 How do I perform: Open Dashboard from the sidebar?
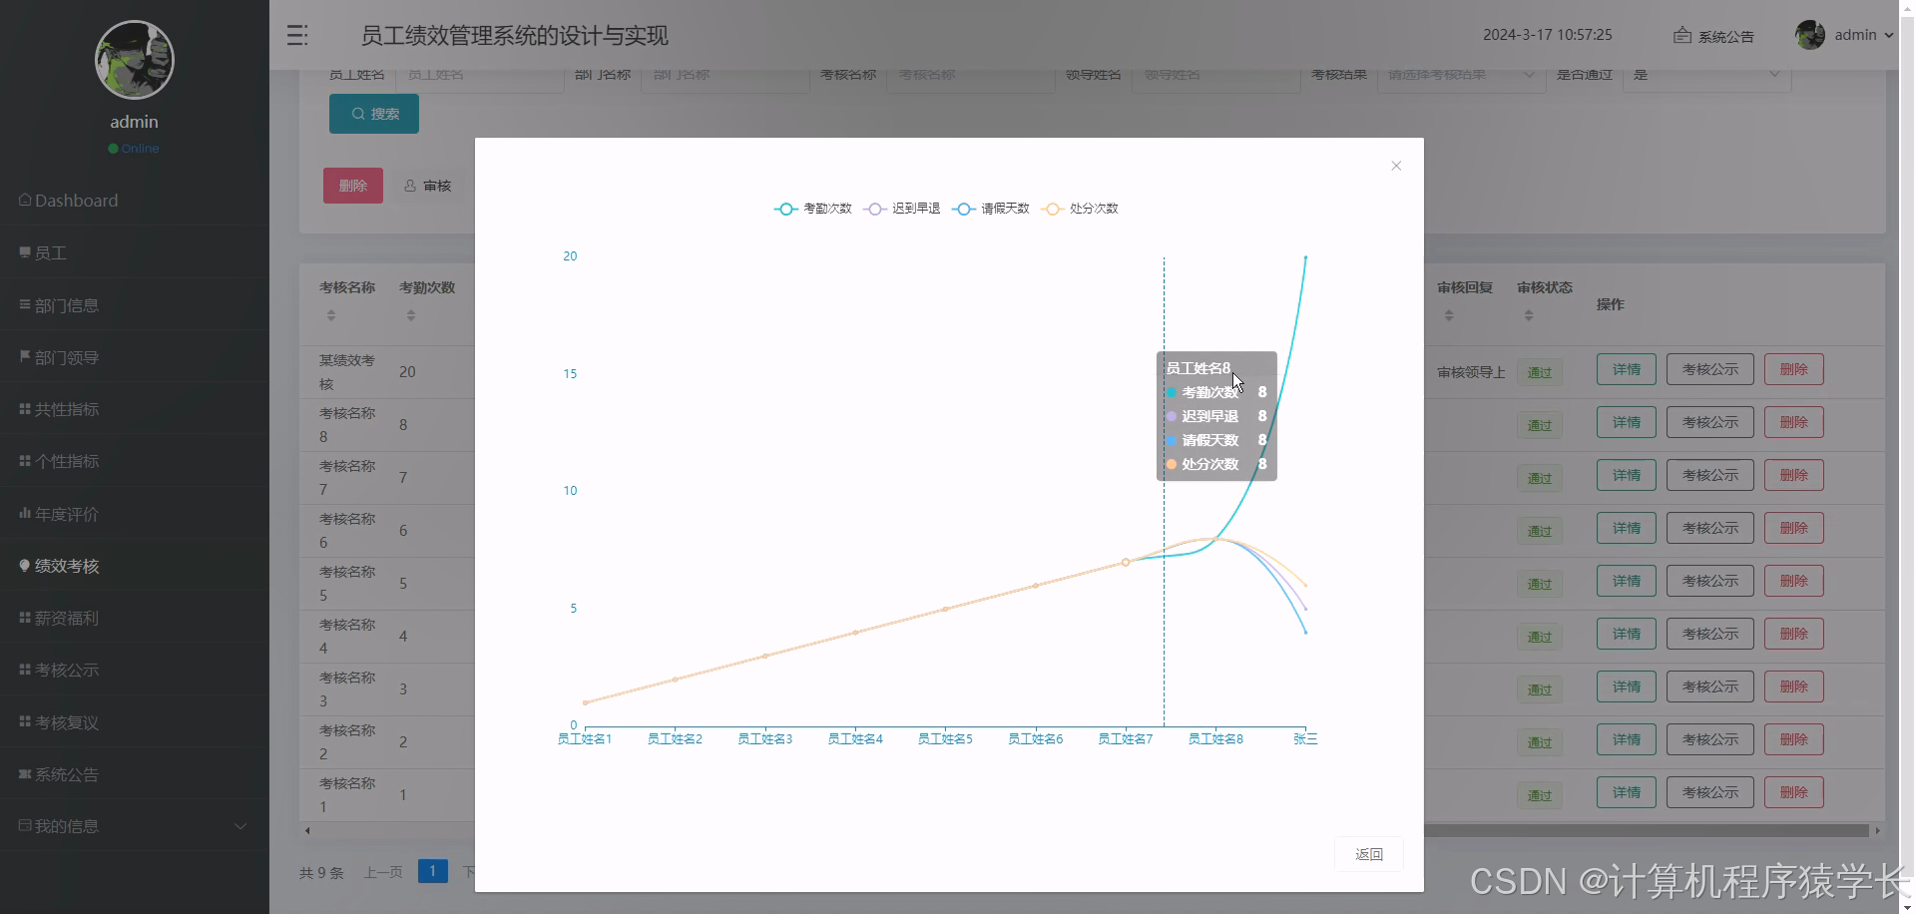click(135, 201)
